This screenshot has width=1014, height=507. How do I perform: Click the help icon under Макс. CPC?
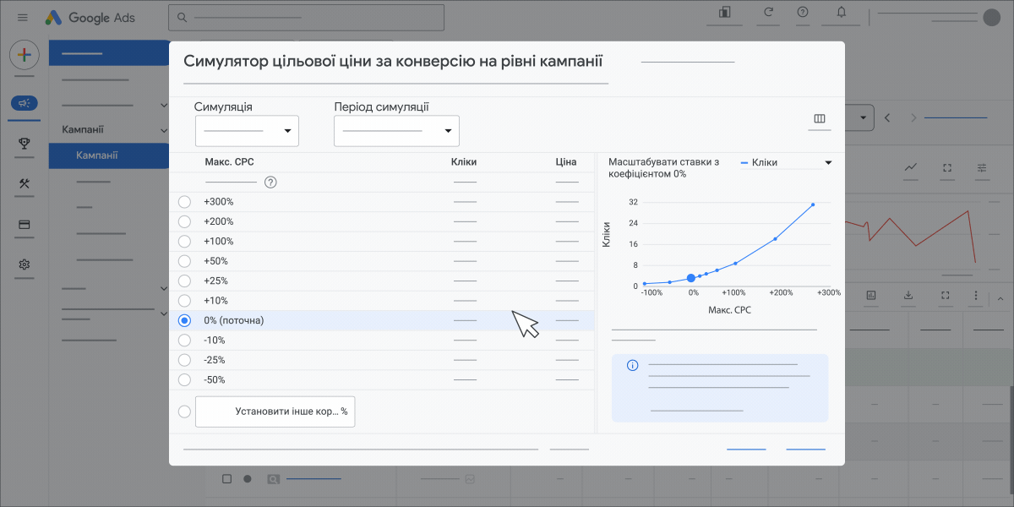270,182
